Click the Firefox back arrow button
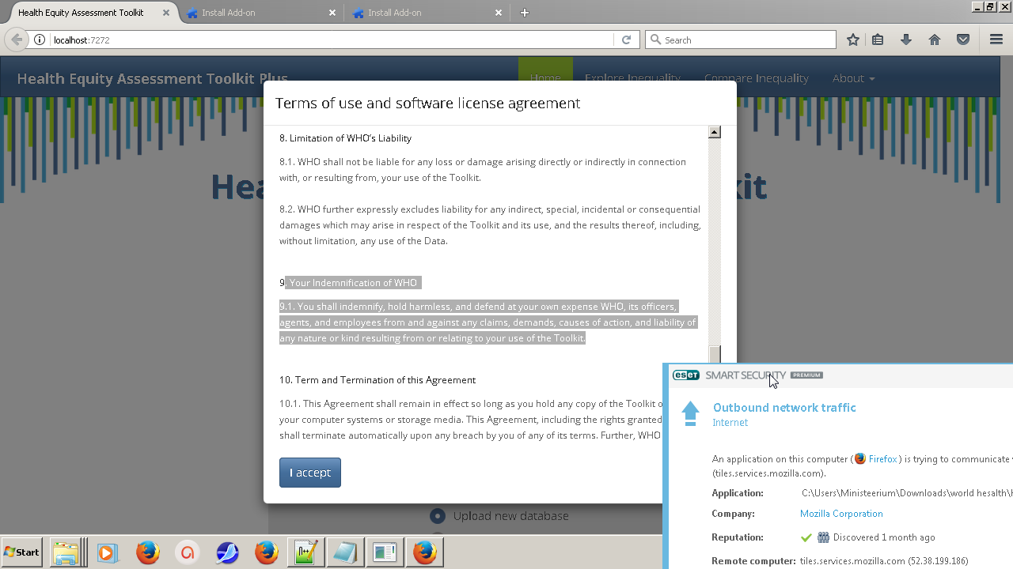This screenshot has height=569, width=1013. [17, 40]
